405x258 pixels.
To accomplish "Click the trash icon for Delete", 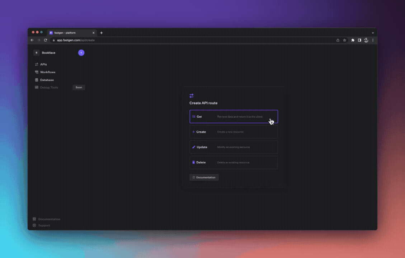I will pyautogui.click(x=194, y=162).
